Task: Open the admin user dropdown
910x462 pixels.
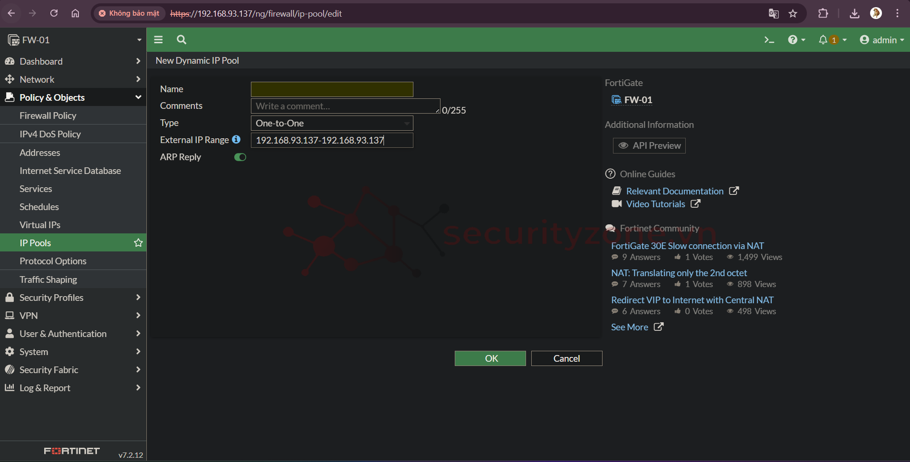Action: pyautogui.click(x=881, y=40)
